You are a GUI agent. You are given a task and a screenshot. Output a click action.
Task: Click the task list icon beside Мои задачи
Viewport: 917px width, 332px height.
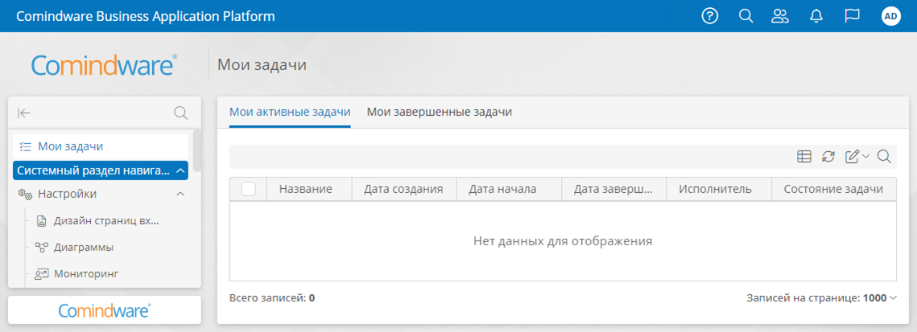click(25, 146)
